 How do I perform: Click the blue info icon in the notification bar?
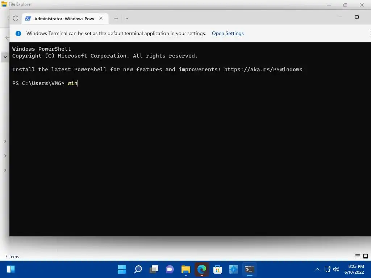(x=18, y=33)
